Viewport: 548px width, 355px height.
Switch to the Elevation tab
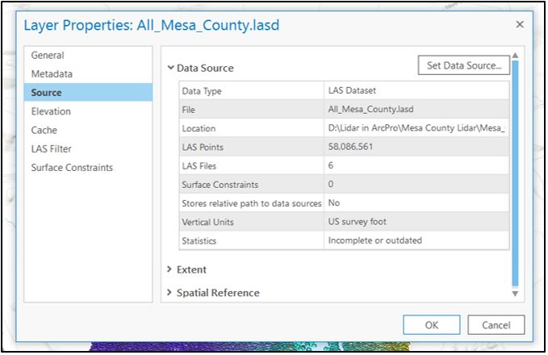[x=88, y=111]
